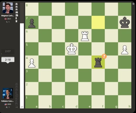Click the evaluation bar
Viewport: 136px width, 113px height.
22,56
